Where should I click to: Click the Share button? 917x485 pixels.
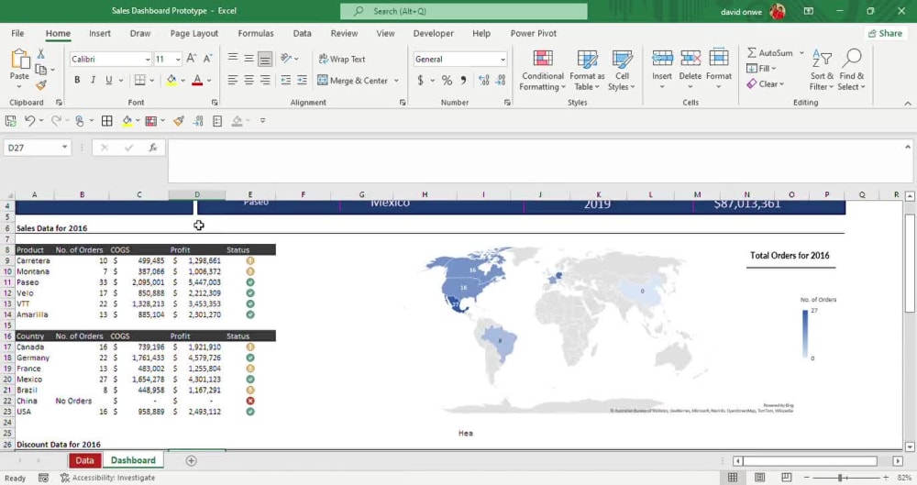(886, 33)
